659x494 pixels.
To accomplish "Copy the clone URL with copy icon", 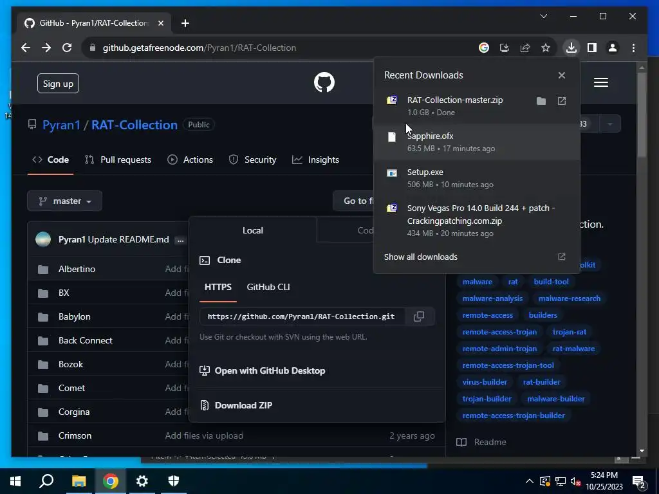I will tap(419, 316).
